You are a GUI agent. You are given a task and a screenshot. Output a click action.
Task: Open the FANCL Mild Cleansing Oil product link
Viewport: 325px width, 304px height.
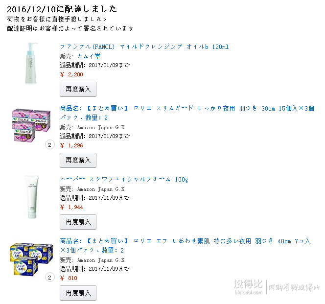tap(144, 47)
